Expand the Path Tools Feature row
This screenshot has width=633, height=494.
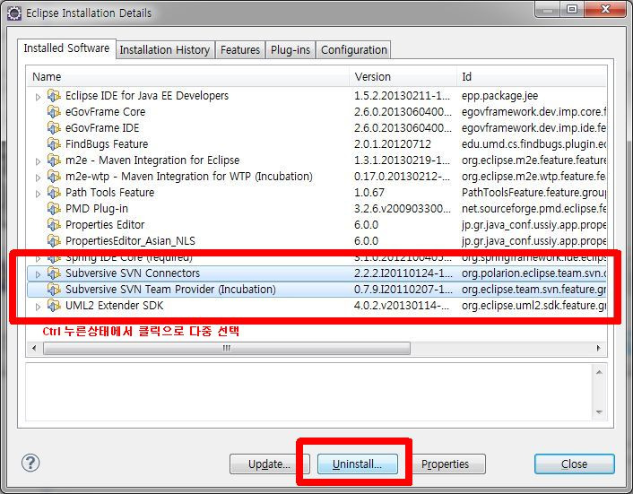click(38, 194)
